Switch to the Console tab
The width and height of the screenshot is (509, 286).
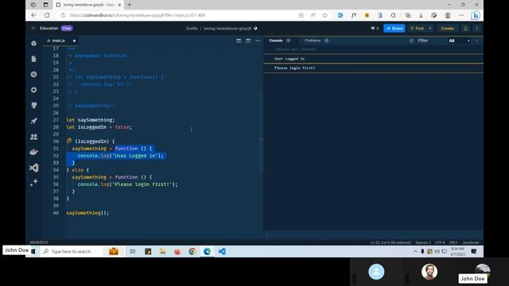276,41
